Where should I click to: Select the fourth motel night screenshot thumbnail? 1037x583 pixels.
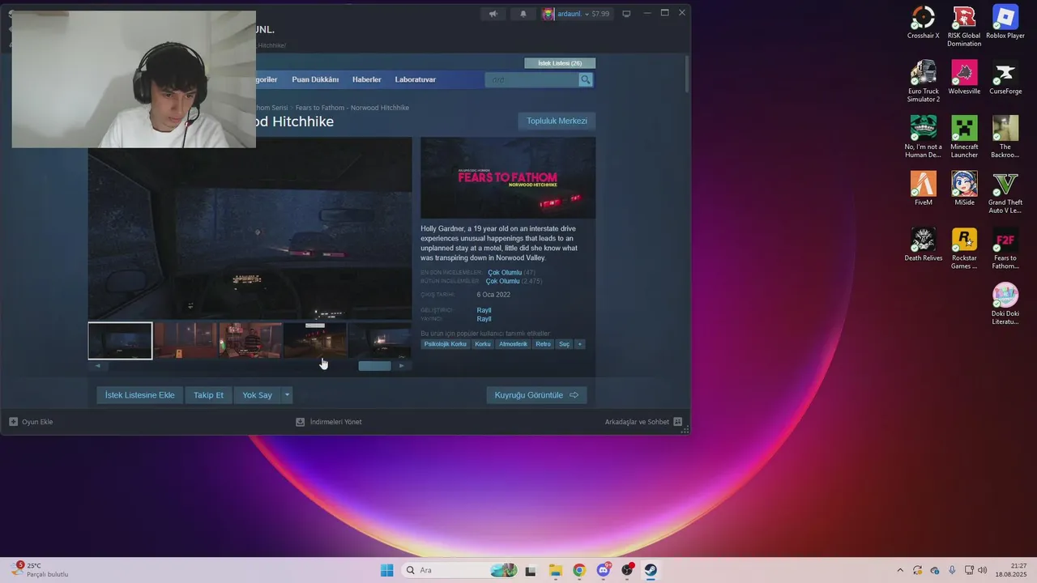[315, 341]
